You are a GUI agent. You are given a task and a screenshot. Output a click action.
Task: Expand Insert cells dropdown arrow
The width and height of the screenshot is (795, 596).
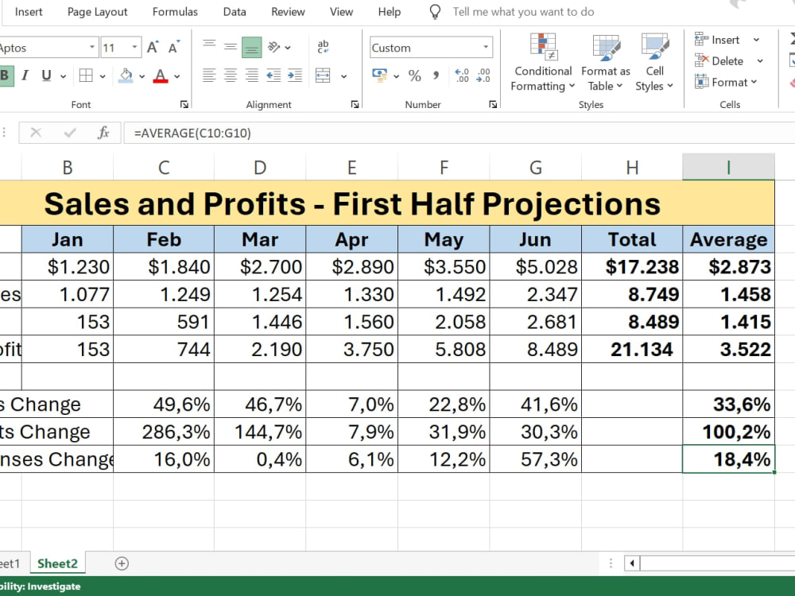[756, 40]
